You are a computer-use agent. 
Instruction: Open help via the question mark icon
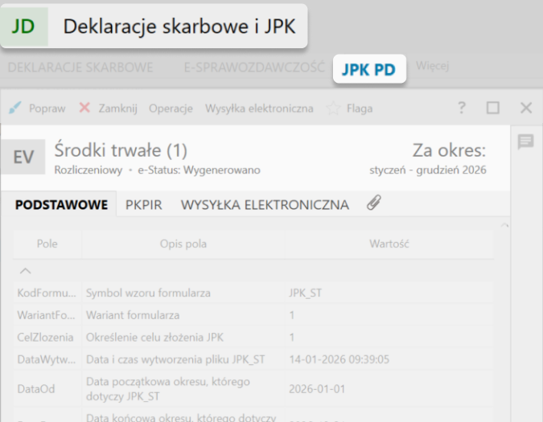[462, 108]
